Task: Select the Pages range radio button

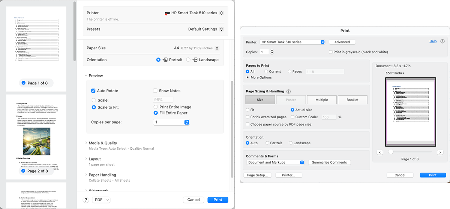Action: [289, 71]
